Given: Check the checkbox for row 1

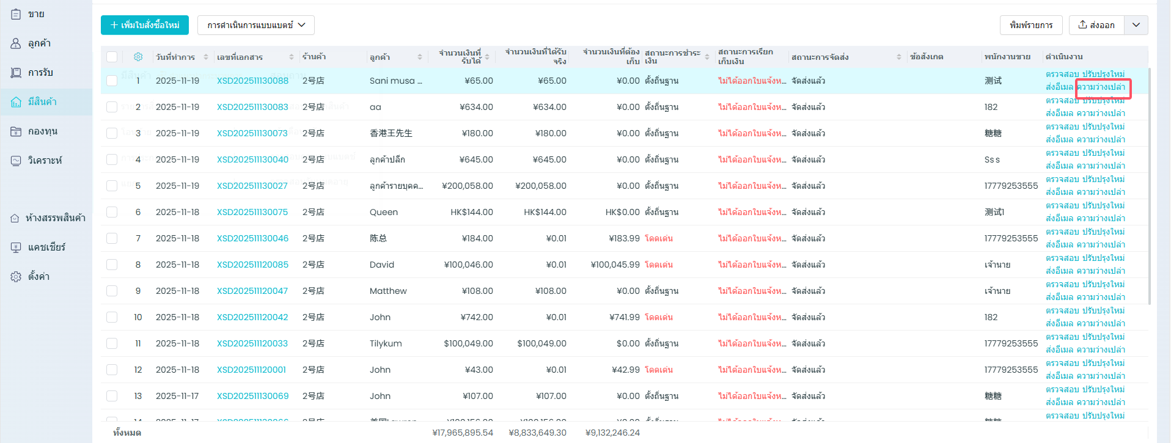Looking at the screenshot, I should click(112, 81).
